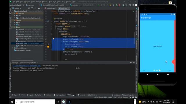This screenshot has width=186, height=104.
Task: Expand External Libraries node
Action: point(12,48)
